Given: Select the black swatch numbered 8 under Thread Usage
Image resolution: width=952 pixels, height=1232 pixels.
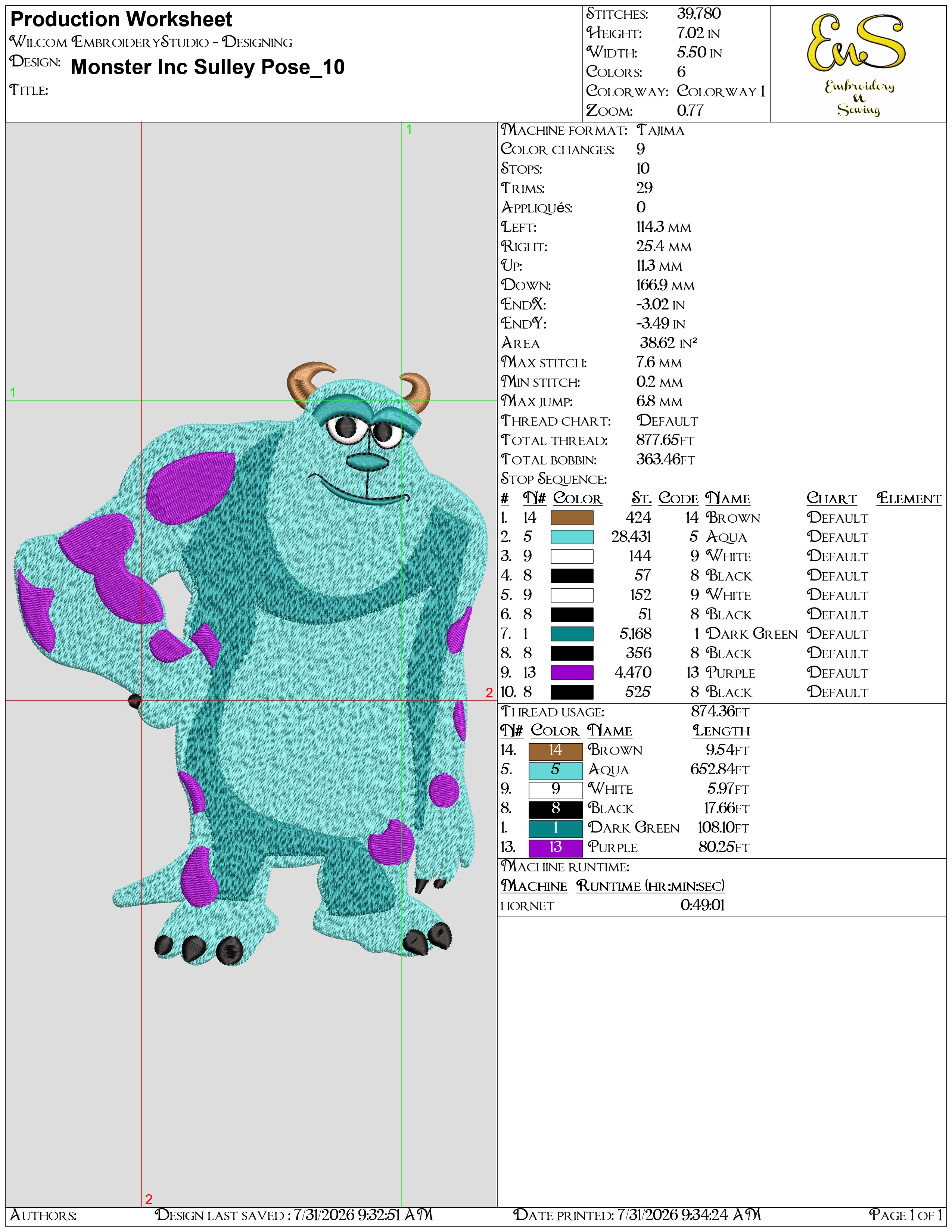Looking at the screenshot, I should pos(556,809).
